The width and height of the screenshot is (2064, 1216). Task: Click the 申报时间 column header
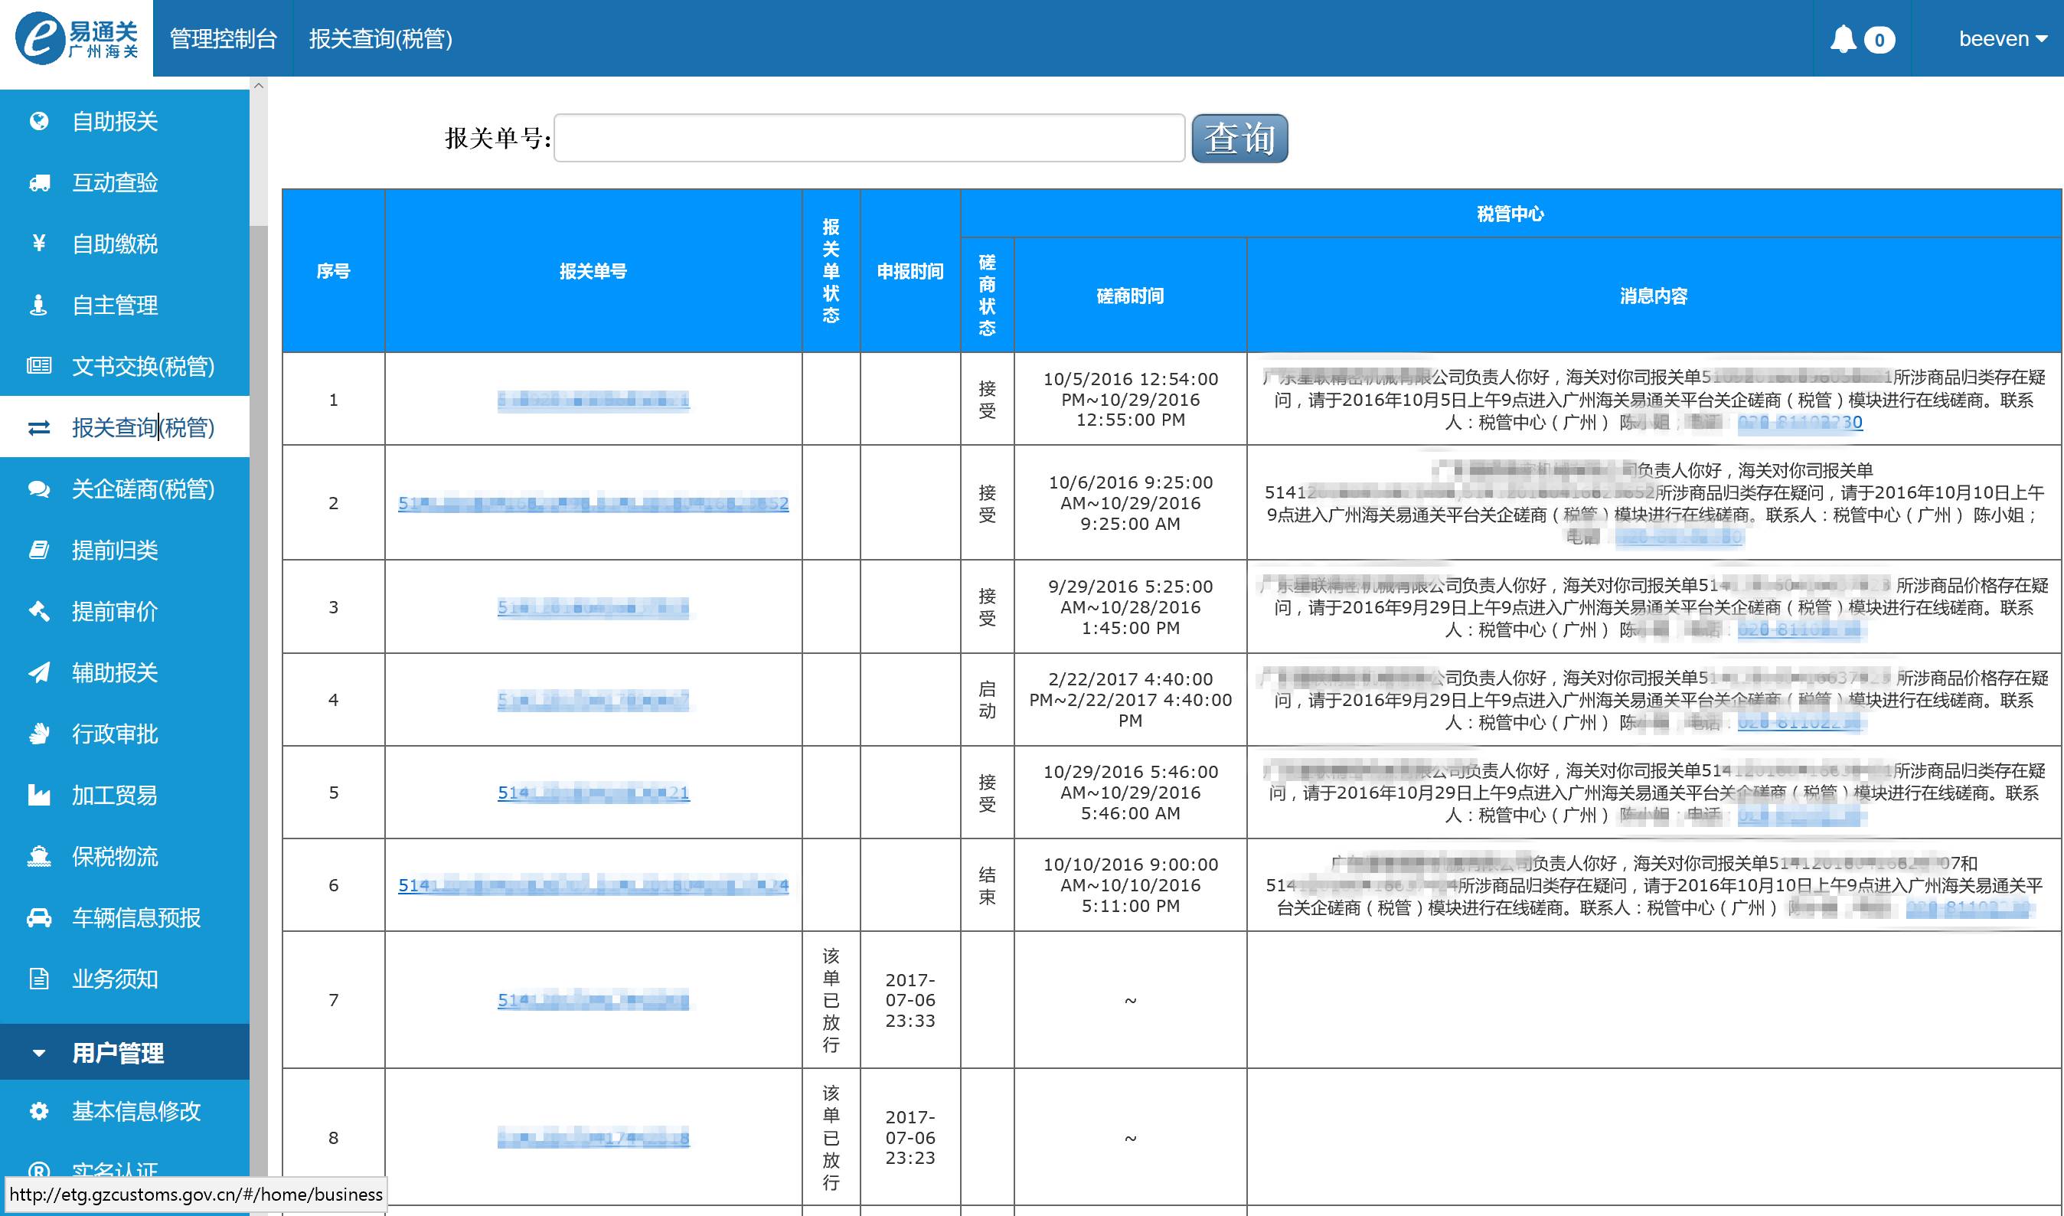click(x=910, y=271)
